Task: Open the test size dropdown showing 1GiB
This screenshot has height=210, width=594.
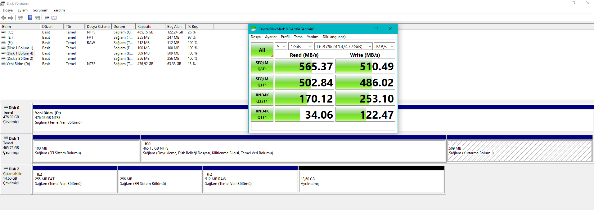Action: (x=301, y=46)
